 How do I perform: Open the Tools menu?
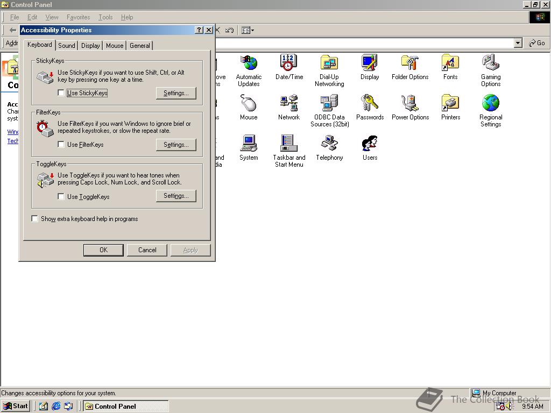pos(105,17)
